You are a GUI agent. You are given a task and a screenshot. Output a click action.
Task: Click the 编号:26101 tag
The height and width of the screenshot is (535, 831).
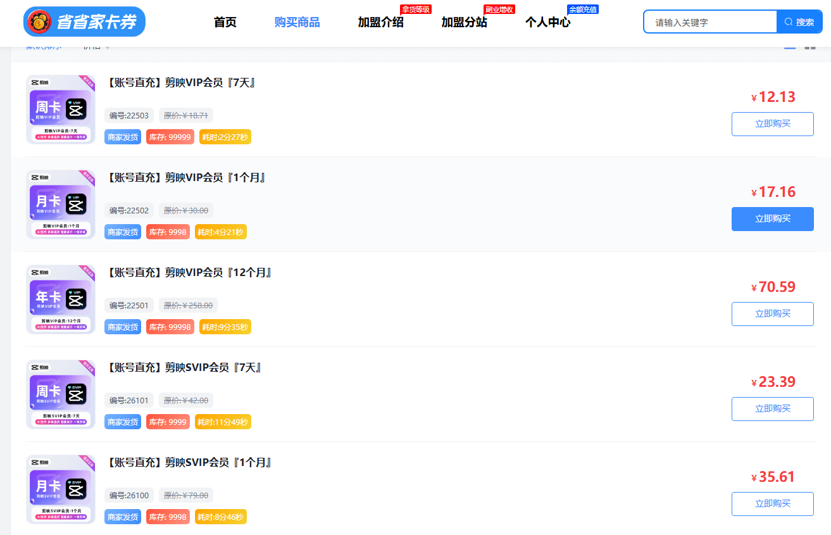tap(129, 400)
